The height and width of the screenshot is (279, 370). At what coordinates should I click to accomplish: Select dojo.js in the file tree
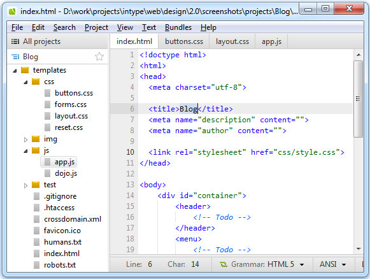click(66, 173)
